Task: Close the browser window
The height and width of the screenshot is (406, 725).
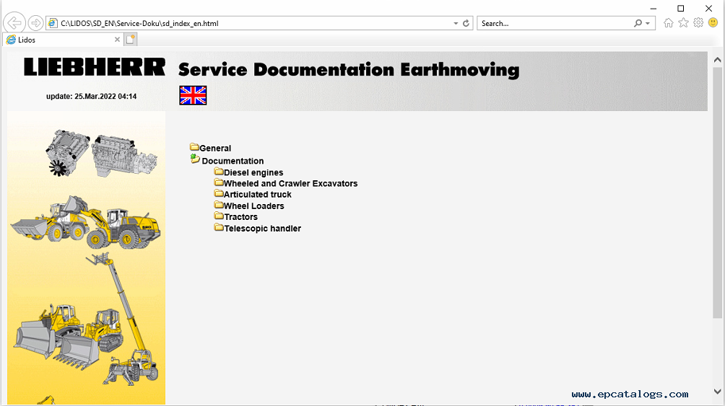Action: click(708, 9)
